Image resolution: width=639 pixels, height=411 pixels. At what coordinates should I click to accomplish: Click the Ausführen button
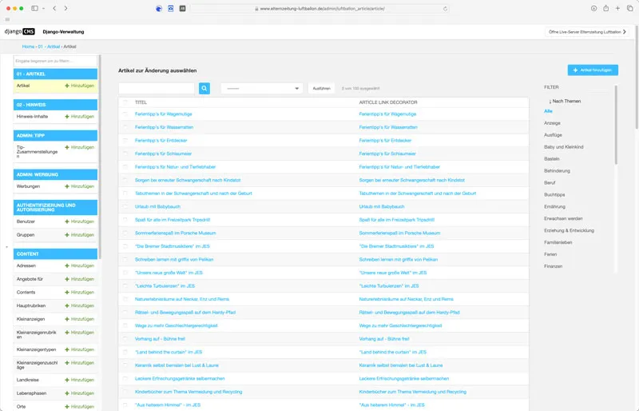coord(321,88)
